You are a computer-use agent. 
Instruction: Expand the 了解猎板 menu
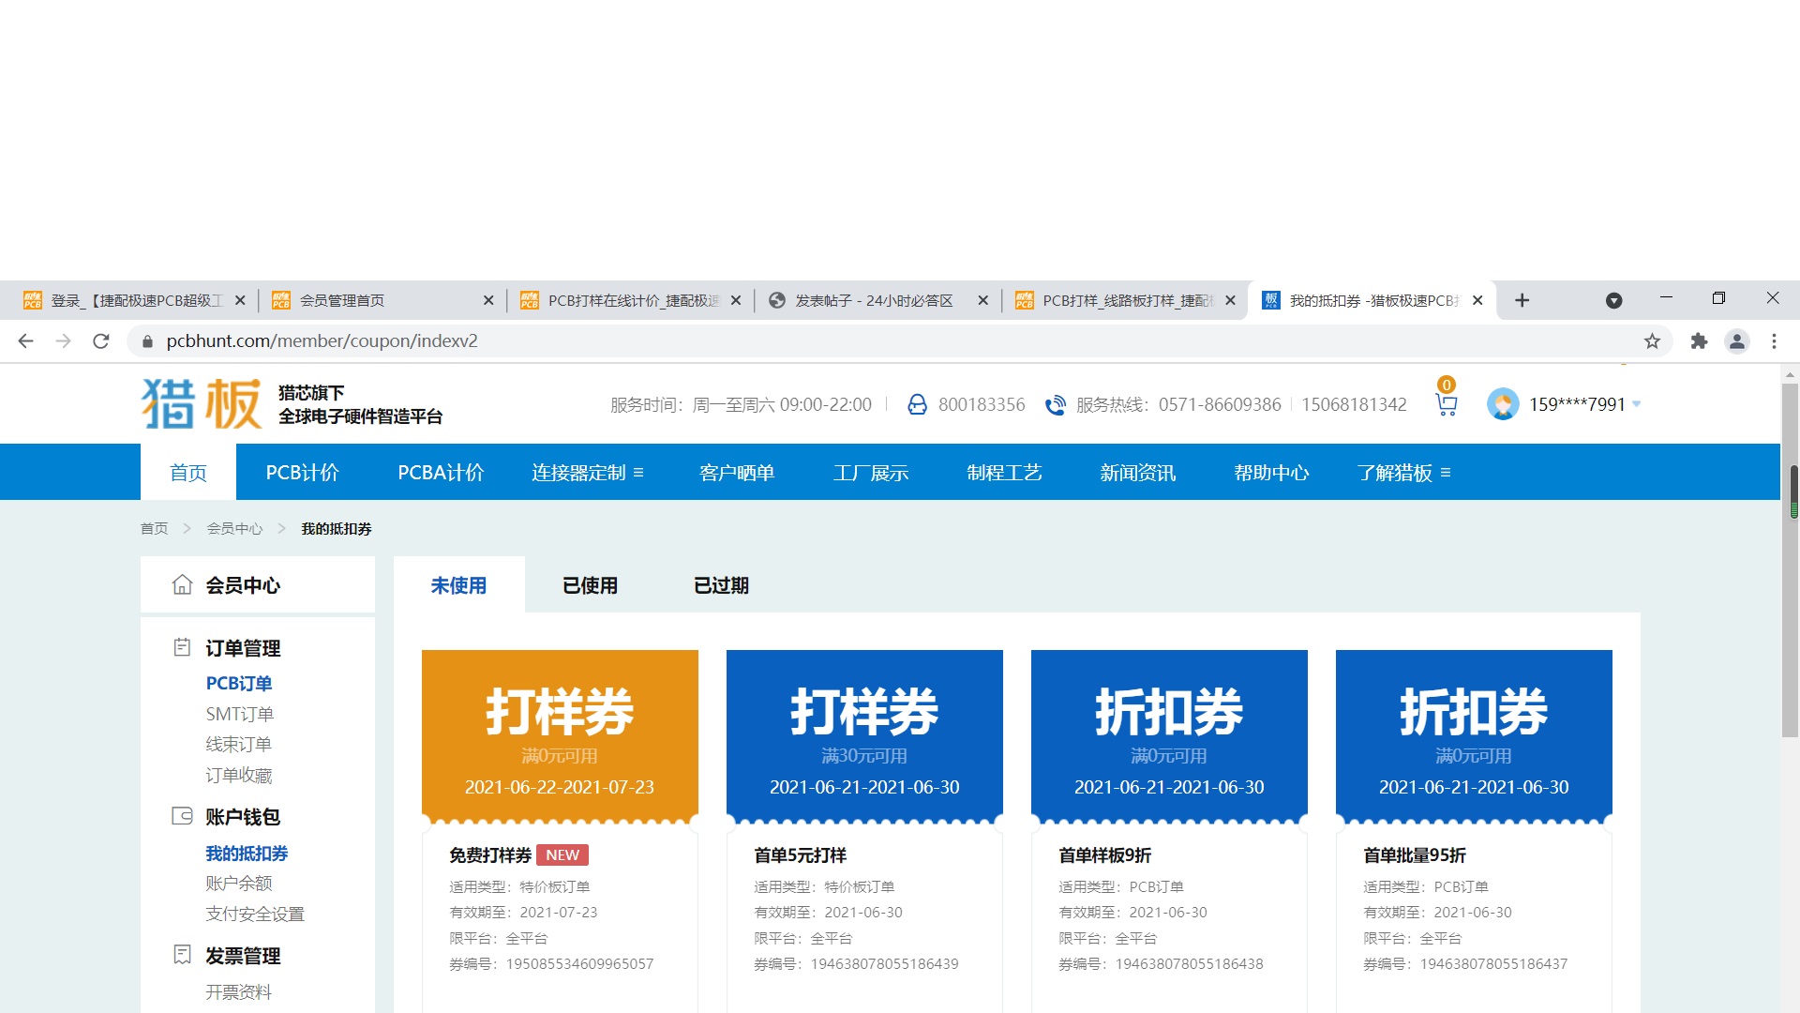pyautogui.click(x=1403, y=473)
